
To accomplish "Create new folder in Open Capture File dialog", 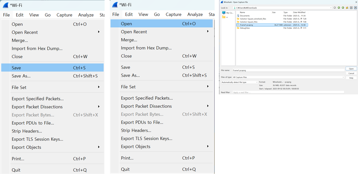I will point(347,8).
